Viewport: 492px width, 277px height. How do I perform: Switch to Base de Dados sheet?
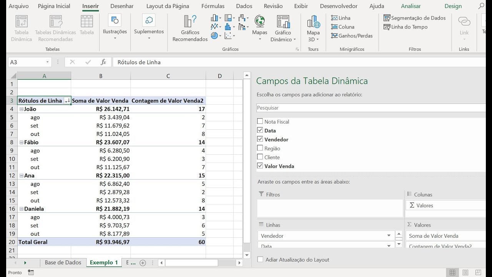click(x=63, y=262)
